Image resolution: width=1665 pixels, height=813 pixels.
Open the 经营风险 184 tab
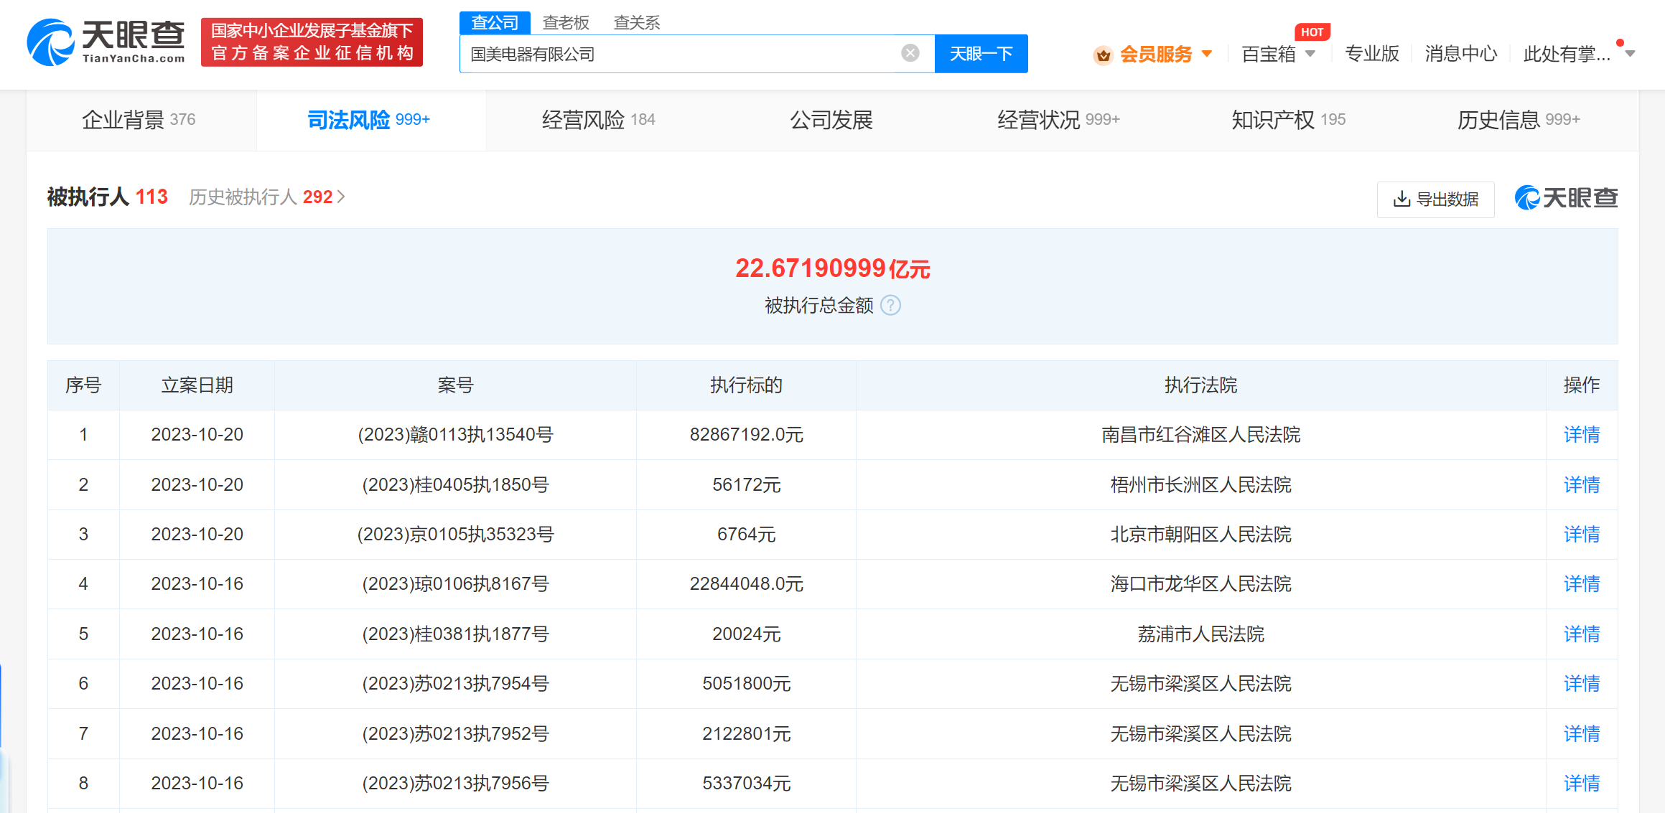tap(599, 120)
